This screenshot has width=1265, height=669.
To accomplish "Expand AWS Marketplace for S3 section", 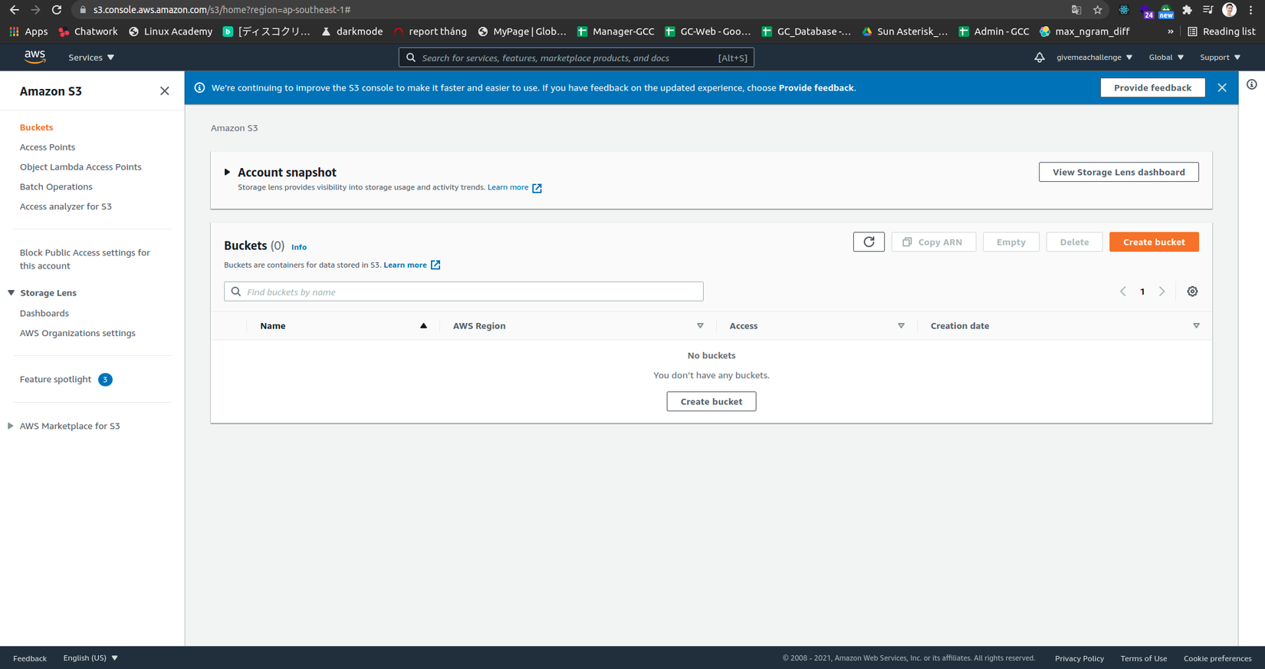I will pyautogui.click(x=11, y=426).
